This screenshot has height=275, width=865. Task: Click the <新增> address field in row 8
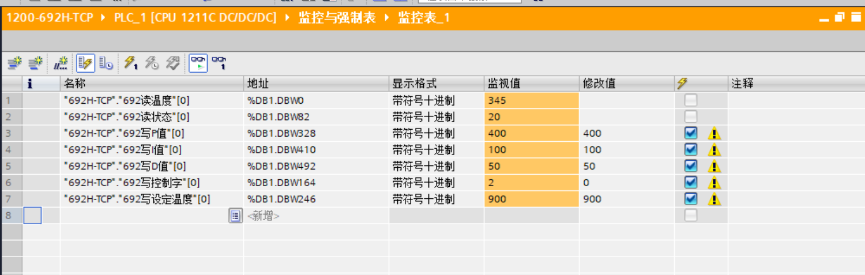(x=316, y=216)
